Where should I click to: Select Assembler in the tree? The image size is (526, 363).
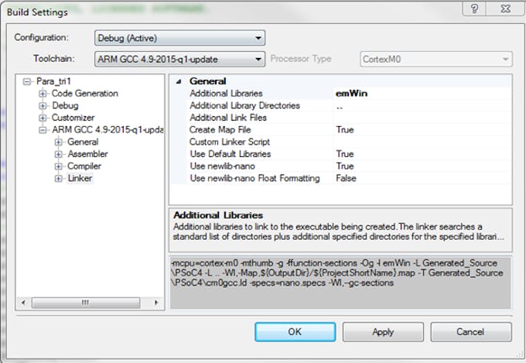(x=88, y=154)
